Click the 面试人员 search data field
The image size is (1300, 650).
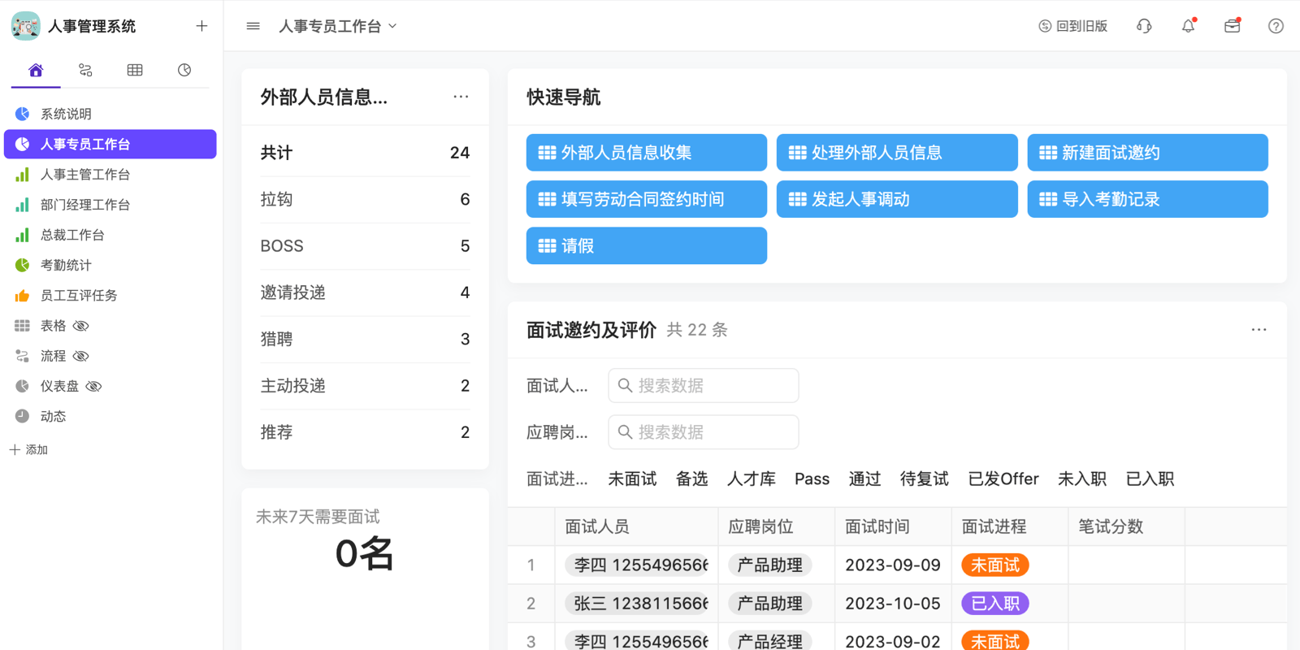tap(704, 386)
